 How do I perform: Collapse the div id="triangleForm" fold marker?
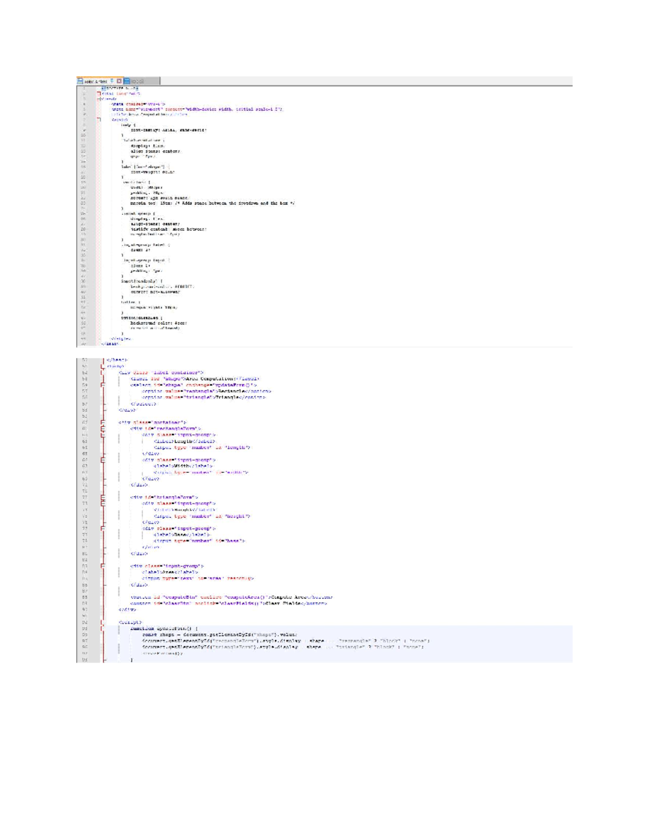click(103, 497)
